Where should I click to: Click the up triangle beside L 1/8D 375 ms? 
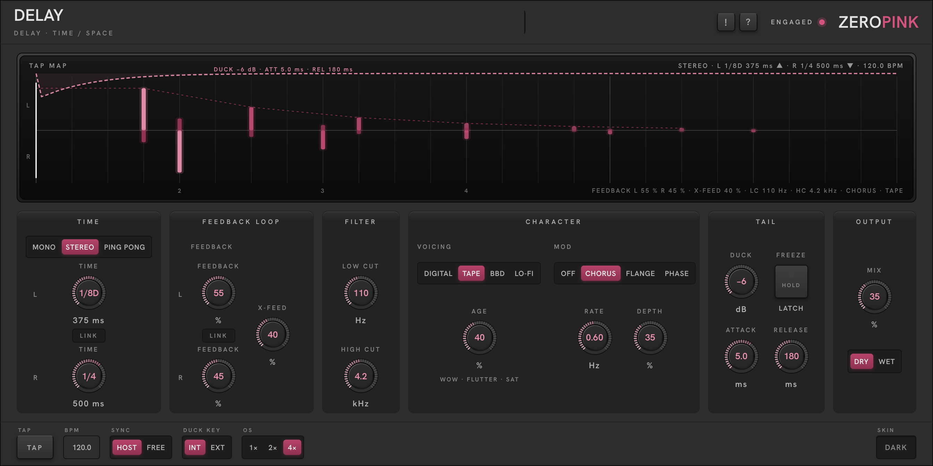click(780, 66)
